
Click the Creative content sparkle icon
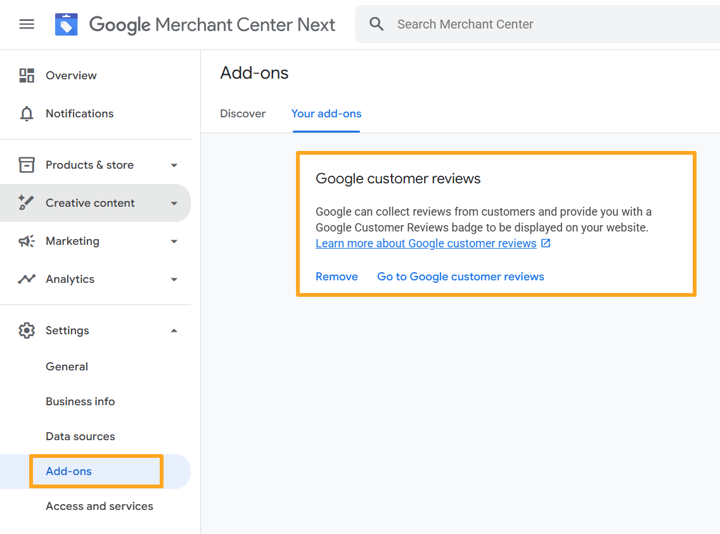26,203
